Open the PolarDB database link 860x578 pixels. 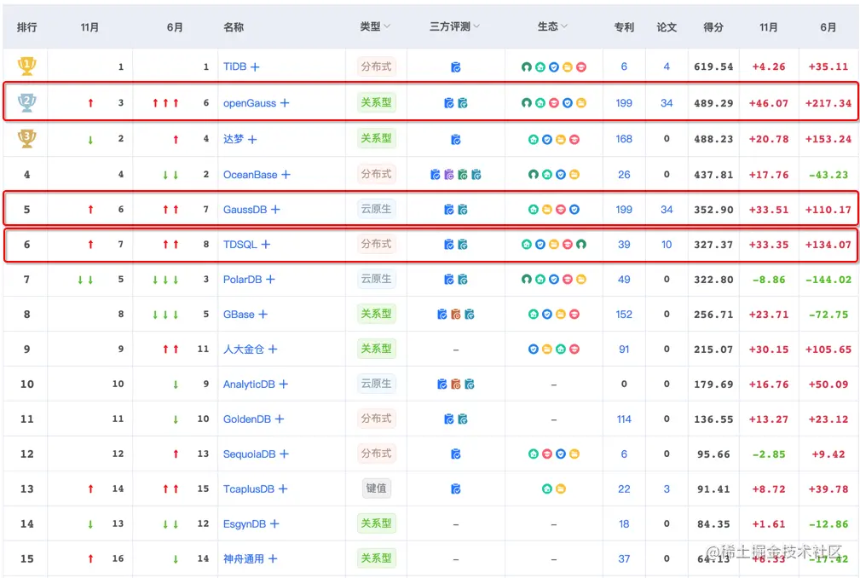(x=242, y=280)
